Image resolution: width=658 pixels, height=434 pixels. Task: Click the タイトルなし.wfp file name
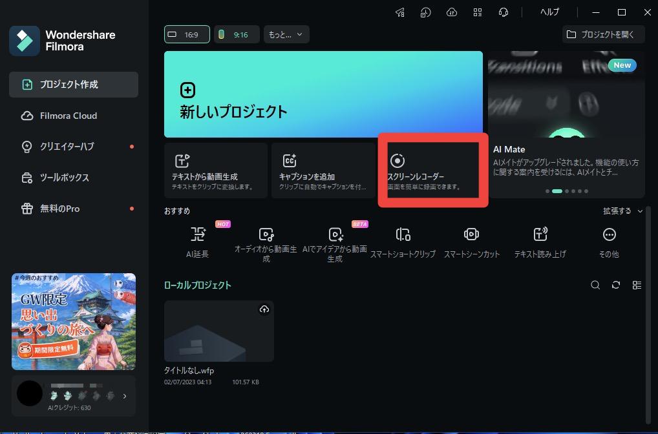(x=189, y=371)
